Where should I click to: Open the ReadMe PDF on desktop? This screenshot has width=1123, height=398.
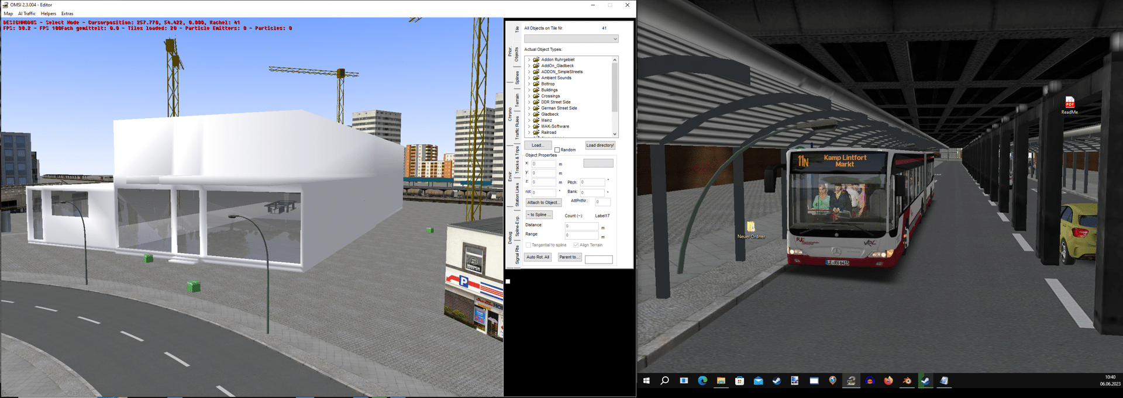tap(1069, 103)
